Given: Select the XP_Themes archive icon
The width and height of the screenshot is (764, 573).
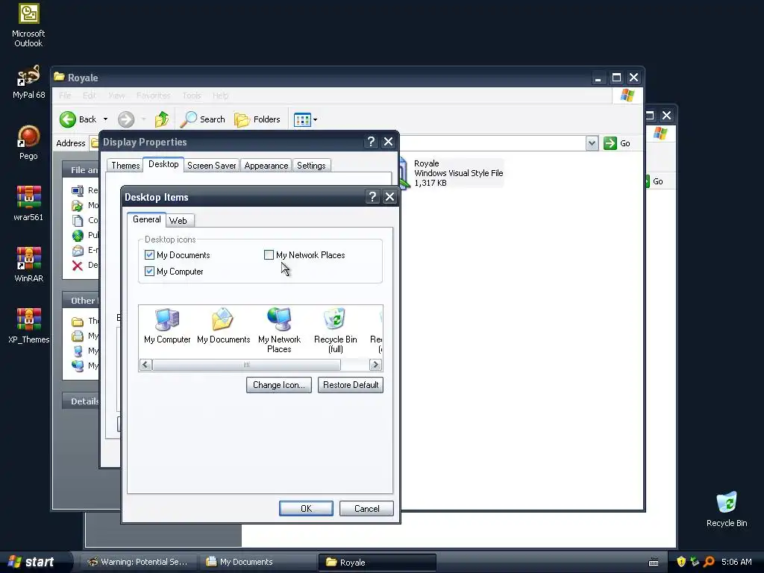Looking at the screenshot, I should tap(28, 326).
